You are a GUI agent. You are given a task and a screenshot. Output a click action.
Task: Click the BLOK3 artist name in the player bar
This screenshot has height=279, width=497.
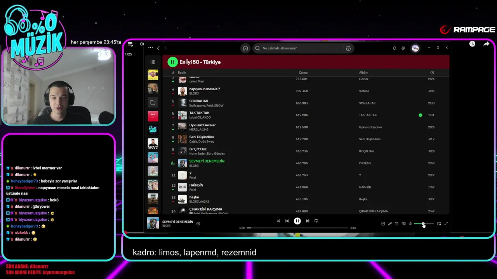coord(166,226)
